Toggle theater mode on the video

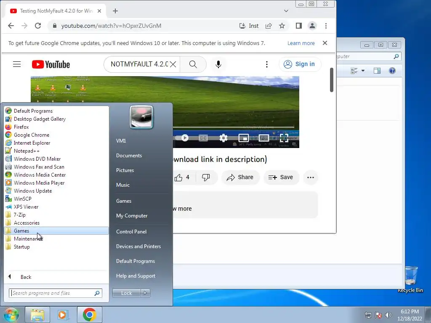pos(263,138)
